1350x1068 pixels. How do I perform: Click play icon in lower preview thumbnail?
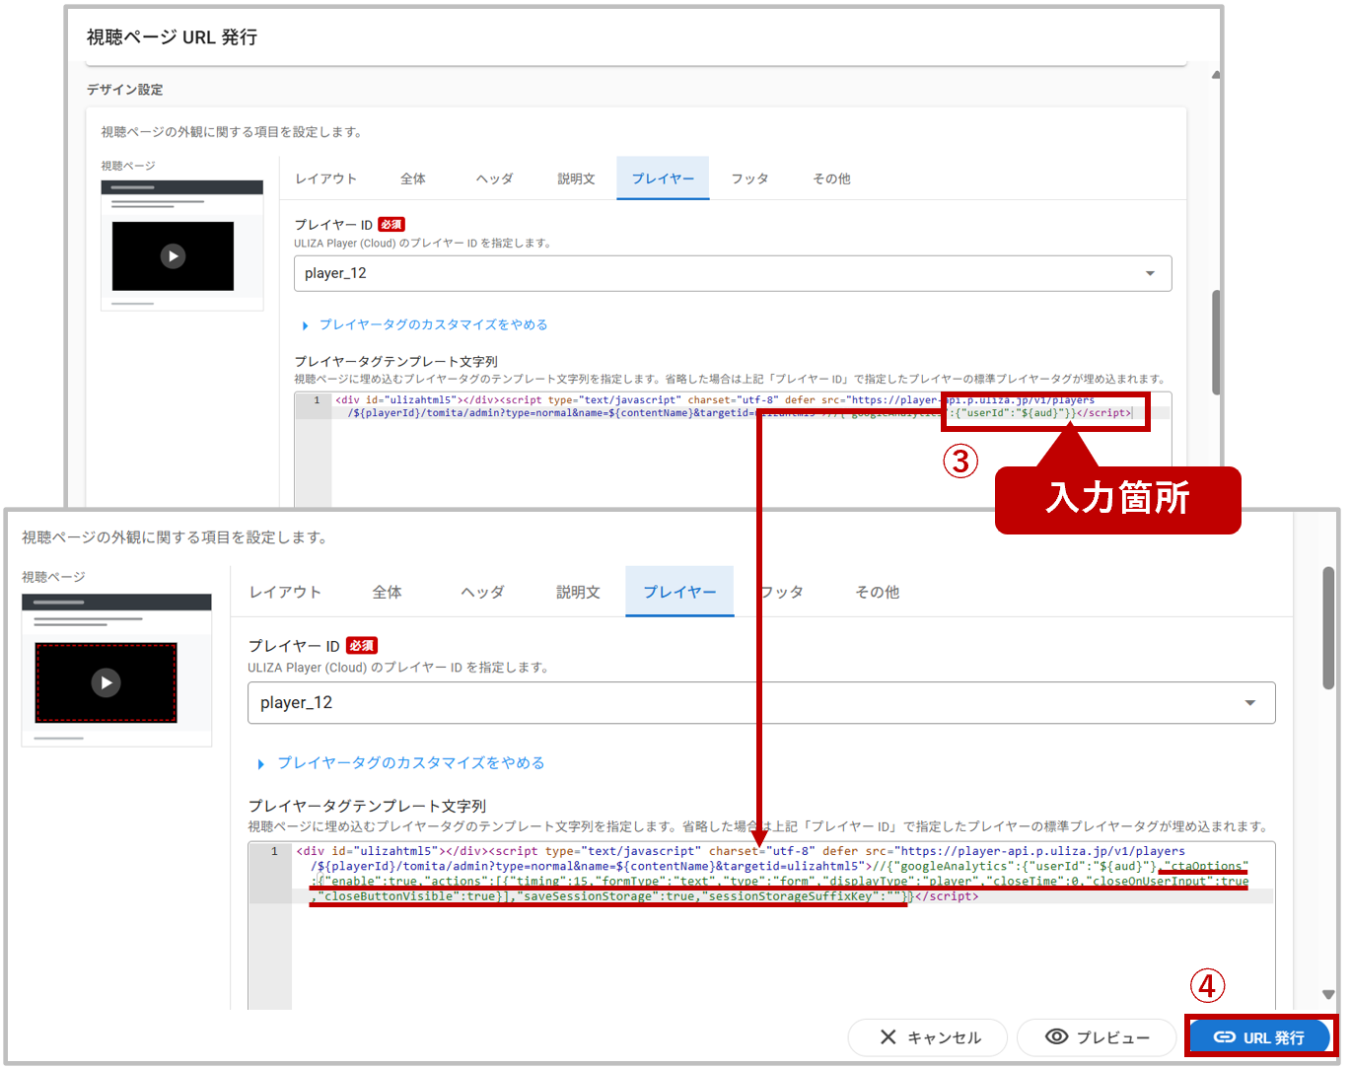[106, 682]
